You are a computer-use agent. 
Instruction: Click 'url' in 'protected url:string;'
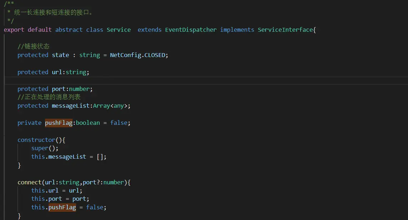(x=57, y=72)
